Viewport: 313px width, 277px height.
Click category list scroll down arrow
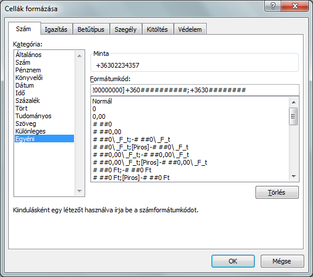click(79, 191)
